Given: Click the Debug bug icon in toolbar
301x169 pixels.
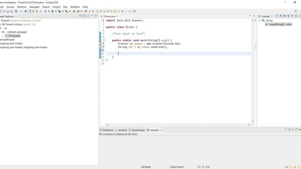Looking at the screenshot, I should point(46,11).
